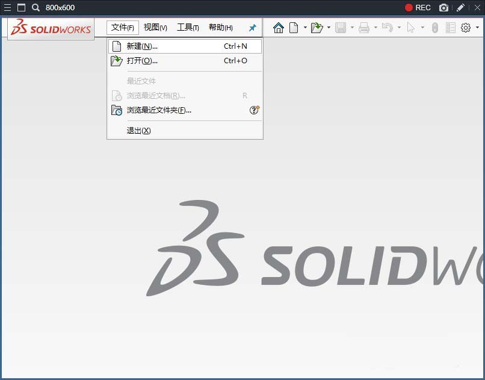Start recording with the REC button

(418, 7)
